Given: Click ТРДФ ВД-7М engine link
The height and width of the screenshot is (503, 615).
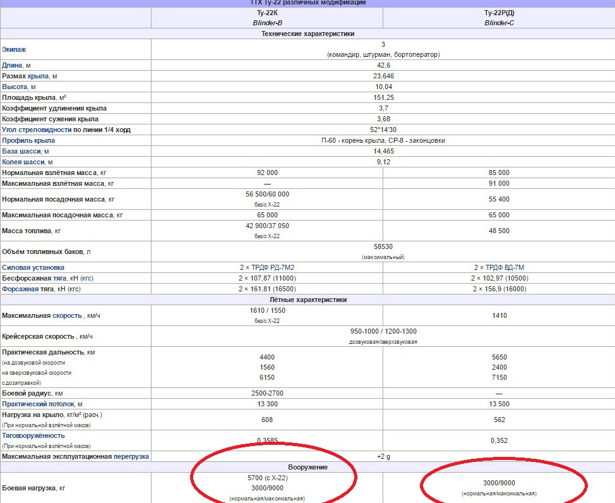Looking at the screenshot, I should [x=505, y=267].
